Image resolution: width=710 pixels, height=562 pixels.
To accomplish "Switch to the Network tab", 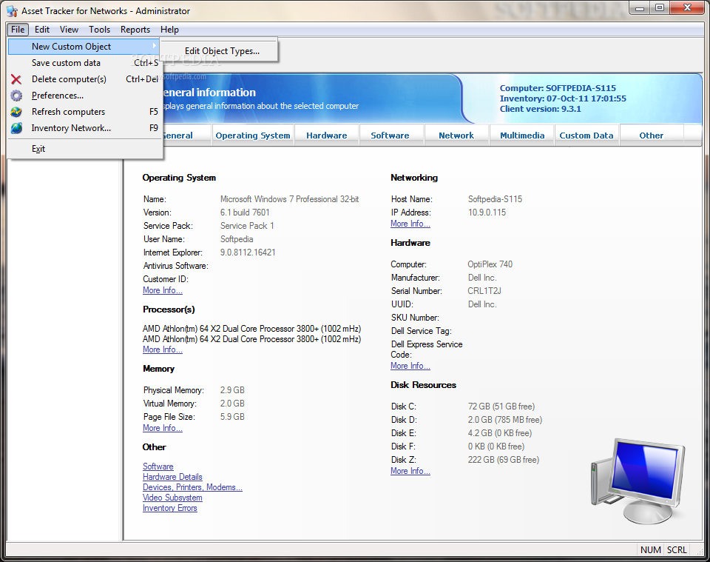I will click(456, 136).
